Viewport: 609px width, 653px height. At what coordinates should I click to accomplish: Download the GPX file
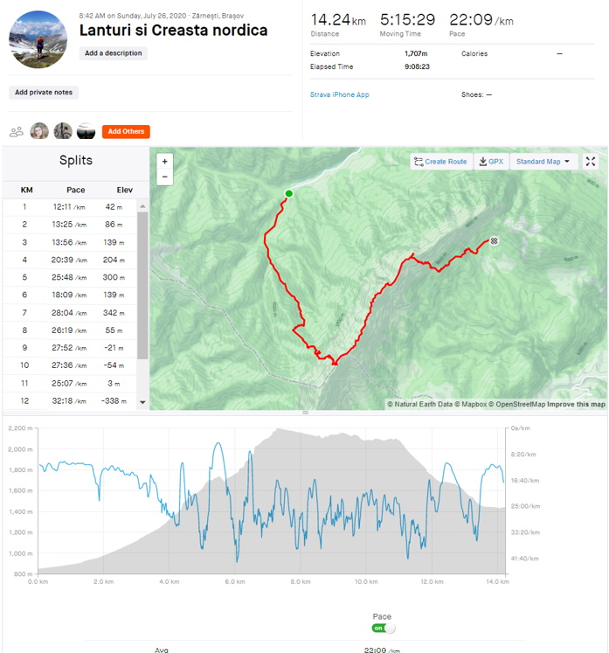click(x=492, y=162)
